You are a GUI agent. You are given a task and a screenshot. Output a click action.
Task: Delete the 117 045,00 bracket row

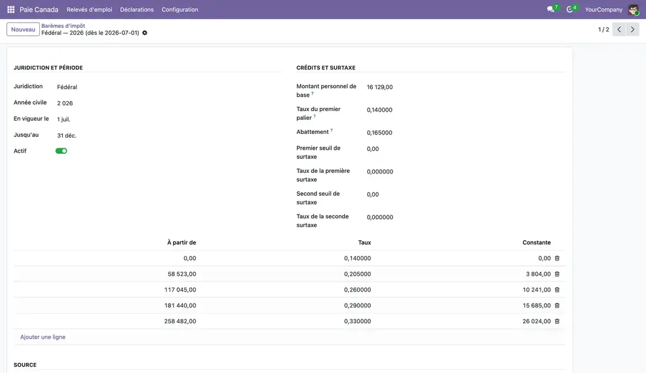coord(557,290)
